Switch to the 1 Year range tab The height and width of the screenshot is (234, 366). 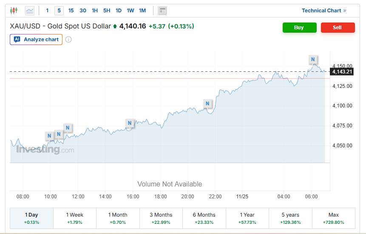[x=247, y=218]
